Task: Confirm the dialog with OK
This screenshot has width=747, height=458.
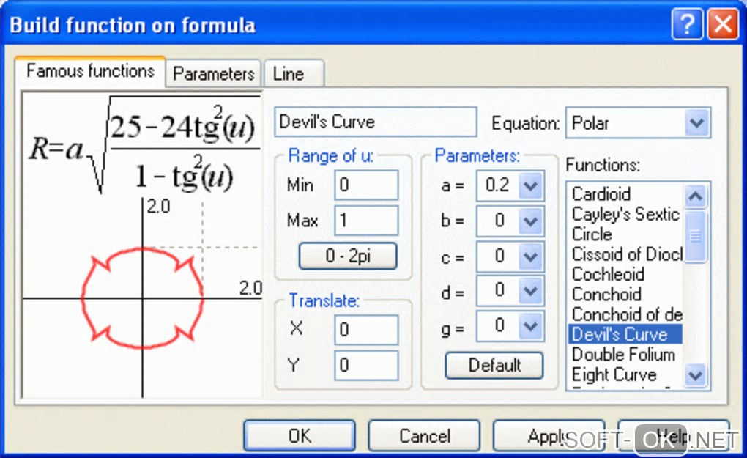Action: (x=300, y=436)
